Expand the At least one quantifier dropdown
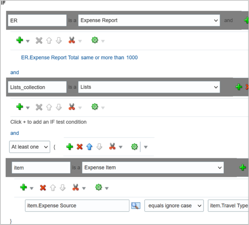The image size is (249, 225). [x=30, y=147]
